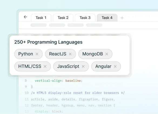Click the '250+ Programming Languages' heading
The width and height of the screenshot is (158, 114).
coord(48,42)
